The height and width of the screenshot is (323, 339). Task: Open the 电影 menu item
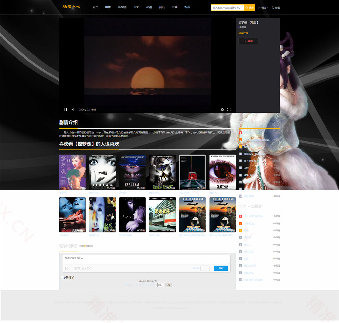(108, 7)
